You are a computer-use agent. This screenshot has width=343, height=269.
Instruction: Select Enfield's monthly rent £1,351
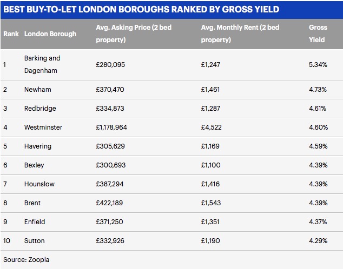tap(210, 222)
